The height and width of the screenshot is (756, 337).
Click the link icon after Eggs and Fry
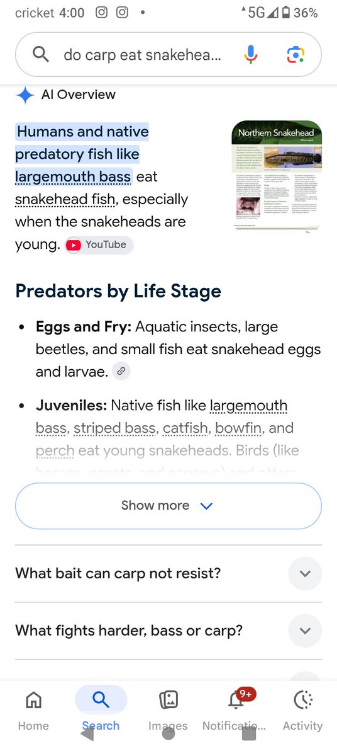pyautogui.click(x=122, y=372)
